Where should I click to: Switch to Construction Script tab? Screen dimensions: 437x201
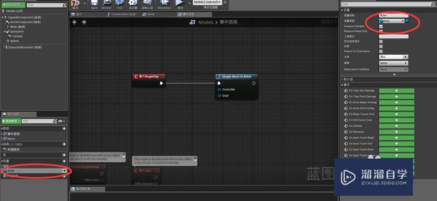coord(123,14)
